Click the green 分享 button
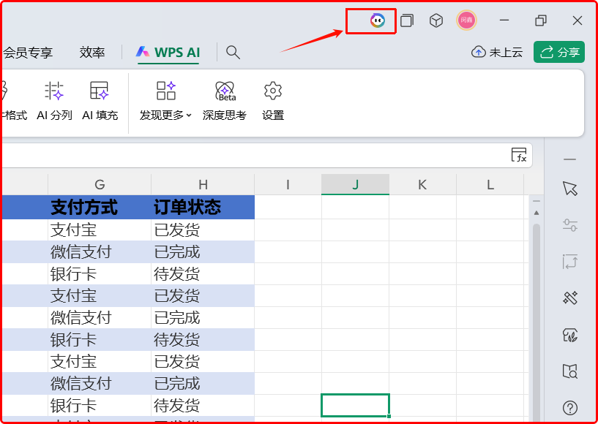The image size is (598, 424). (558, 52)
